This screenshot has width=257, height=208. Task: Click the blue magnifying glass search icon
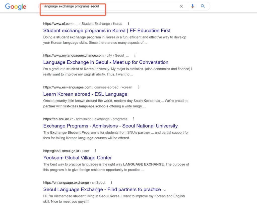coord(203,6)
